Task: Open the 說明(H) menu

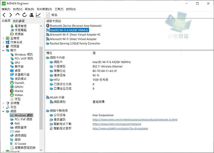Action: (x=71, y=9)
